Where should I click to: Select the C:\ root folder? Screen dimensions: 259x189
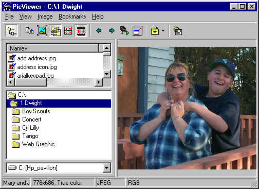[x=22, y=95]
